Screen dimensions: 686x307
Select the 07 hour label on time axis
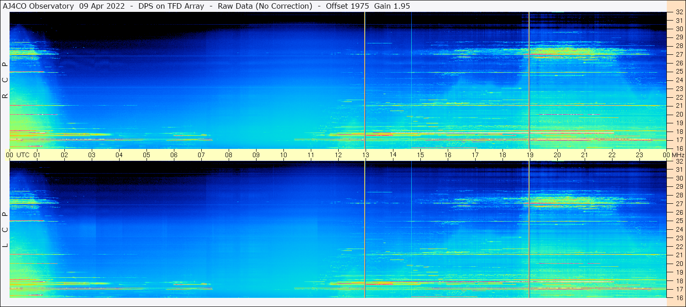tap(201, 155)
